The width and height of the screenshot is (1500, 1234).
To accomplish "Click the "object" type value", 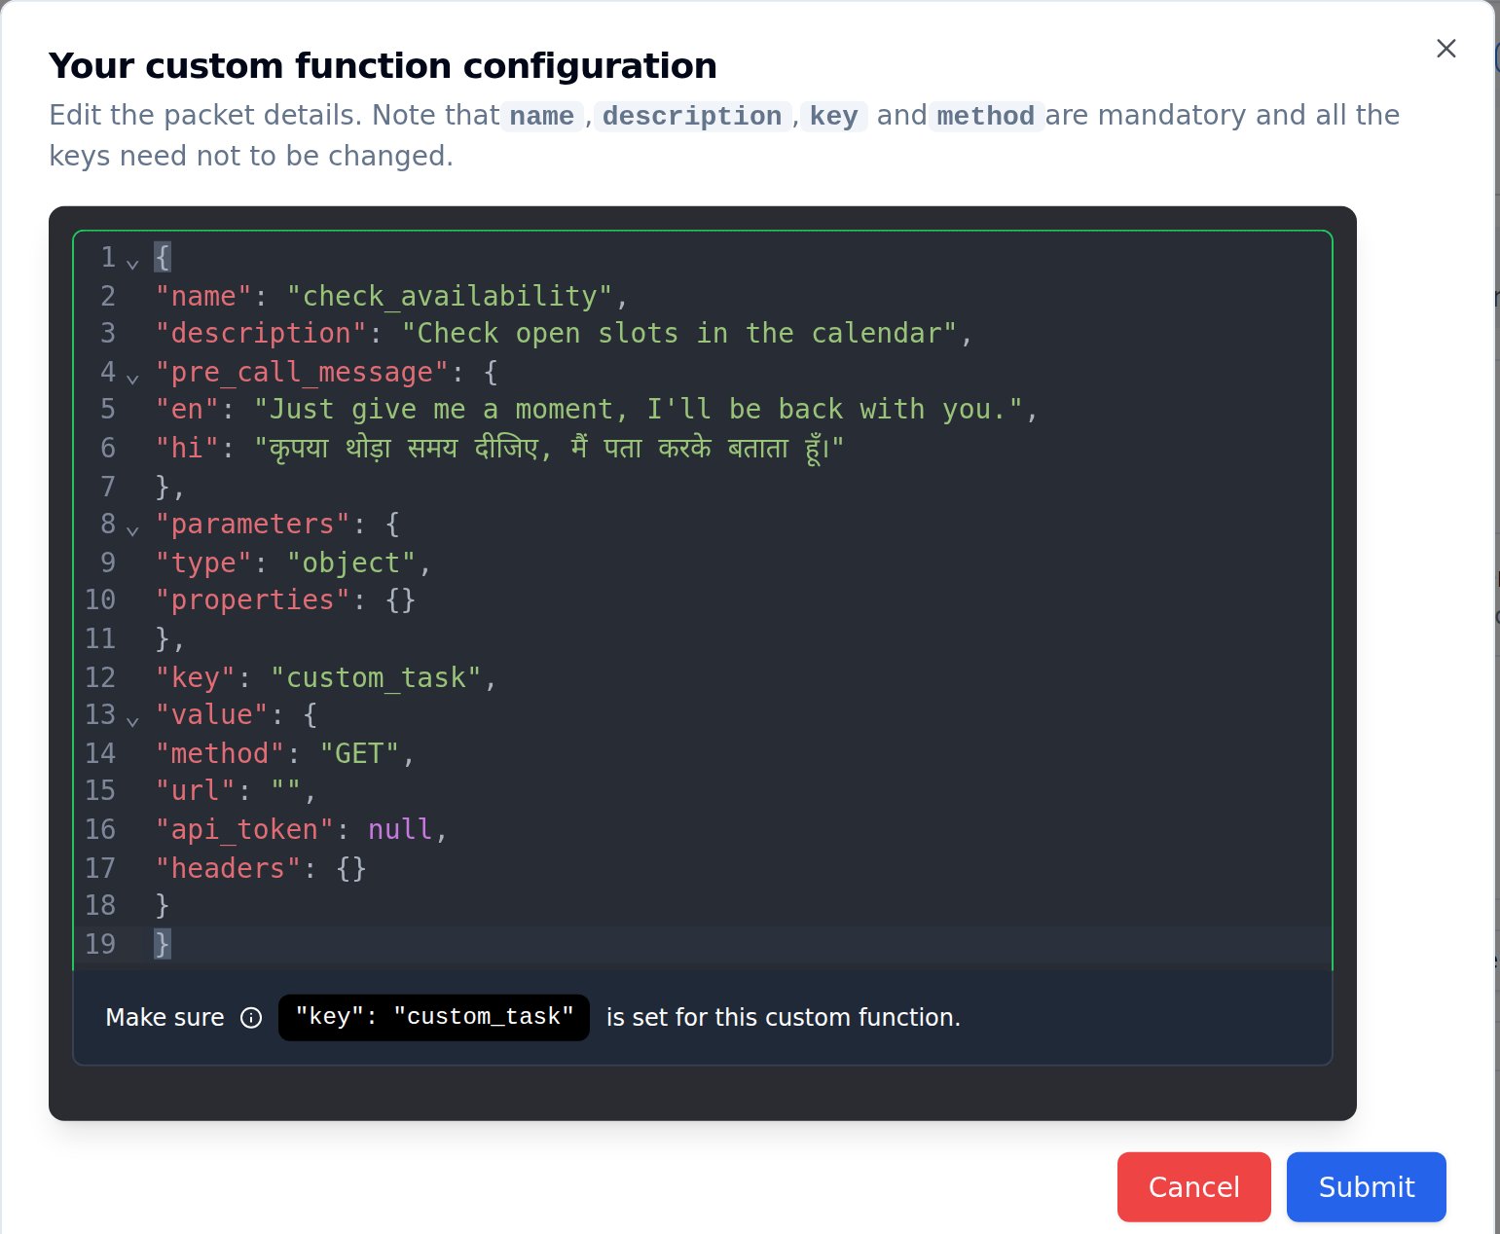I will pos(351,563).
